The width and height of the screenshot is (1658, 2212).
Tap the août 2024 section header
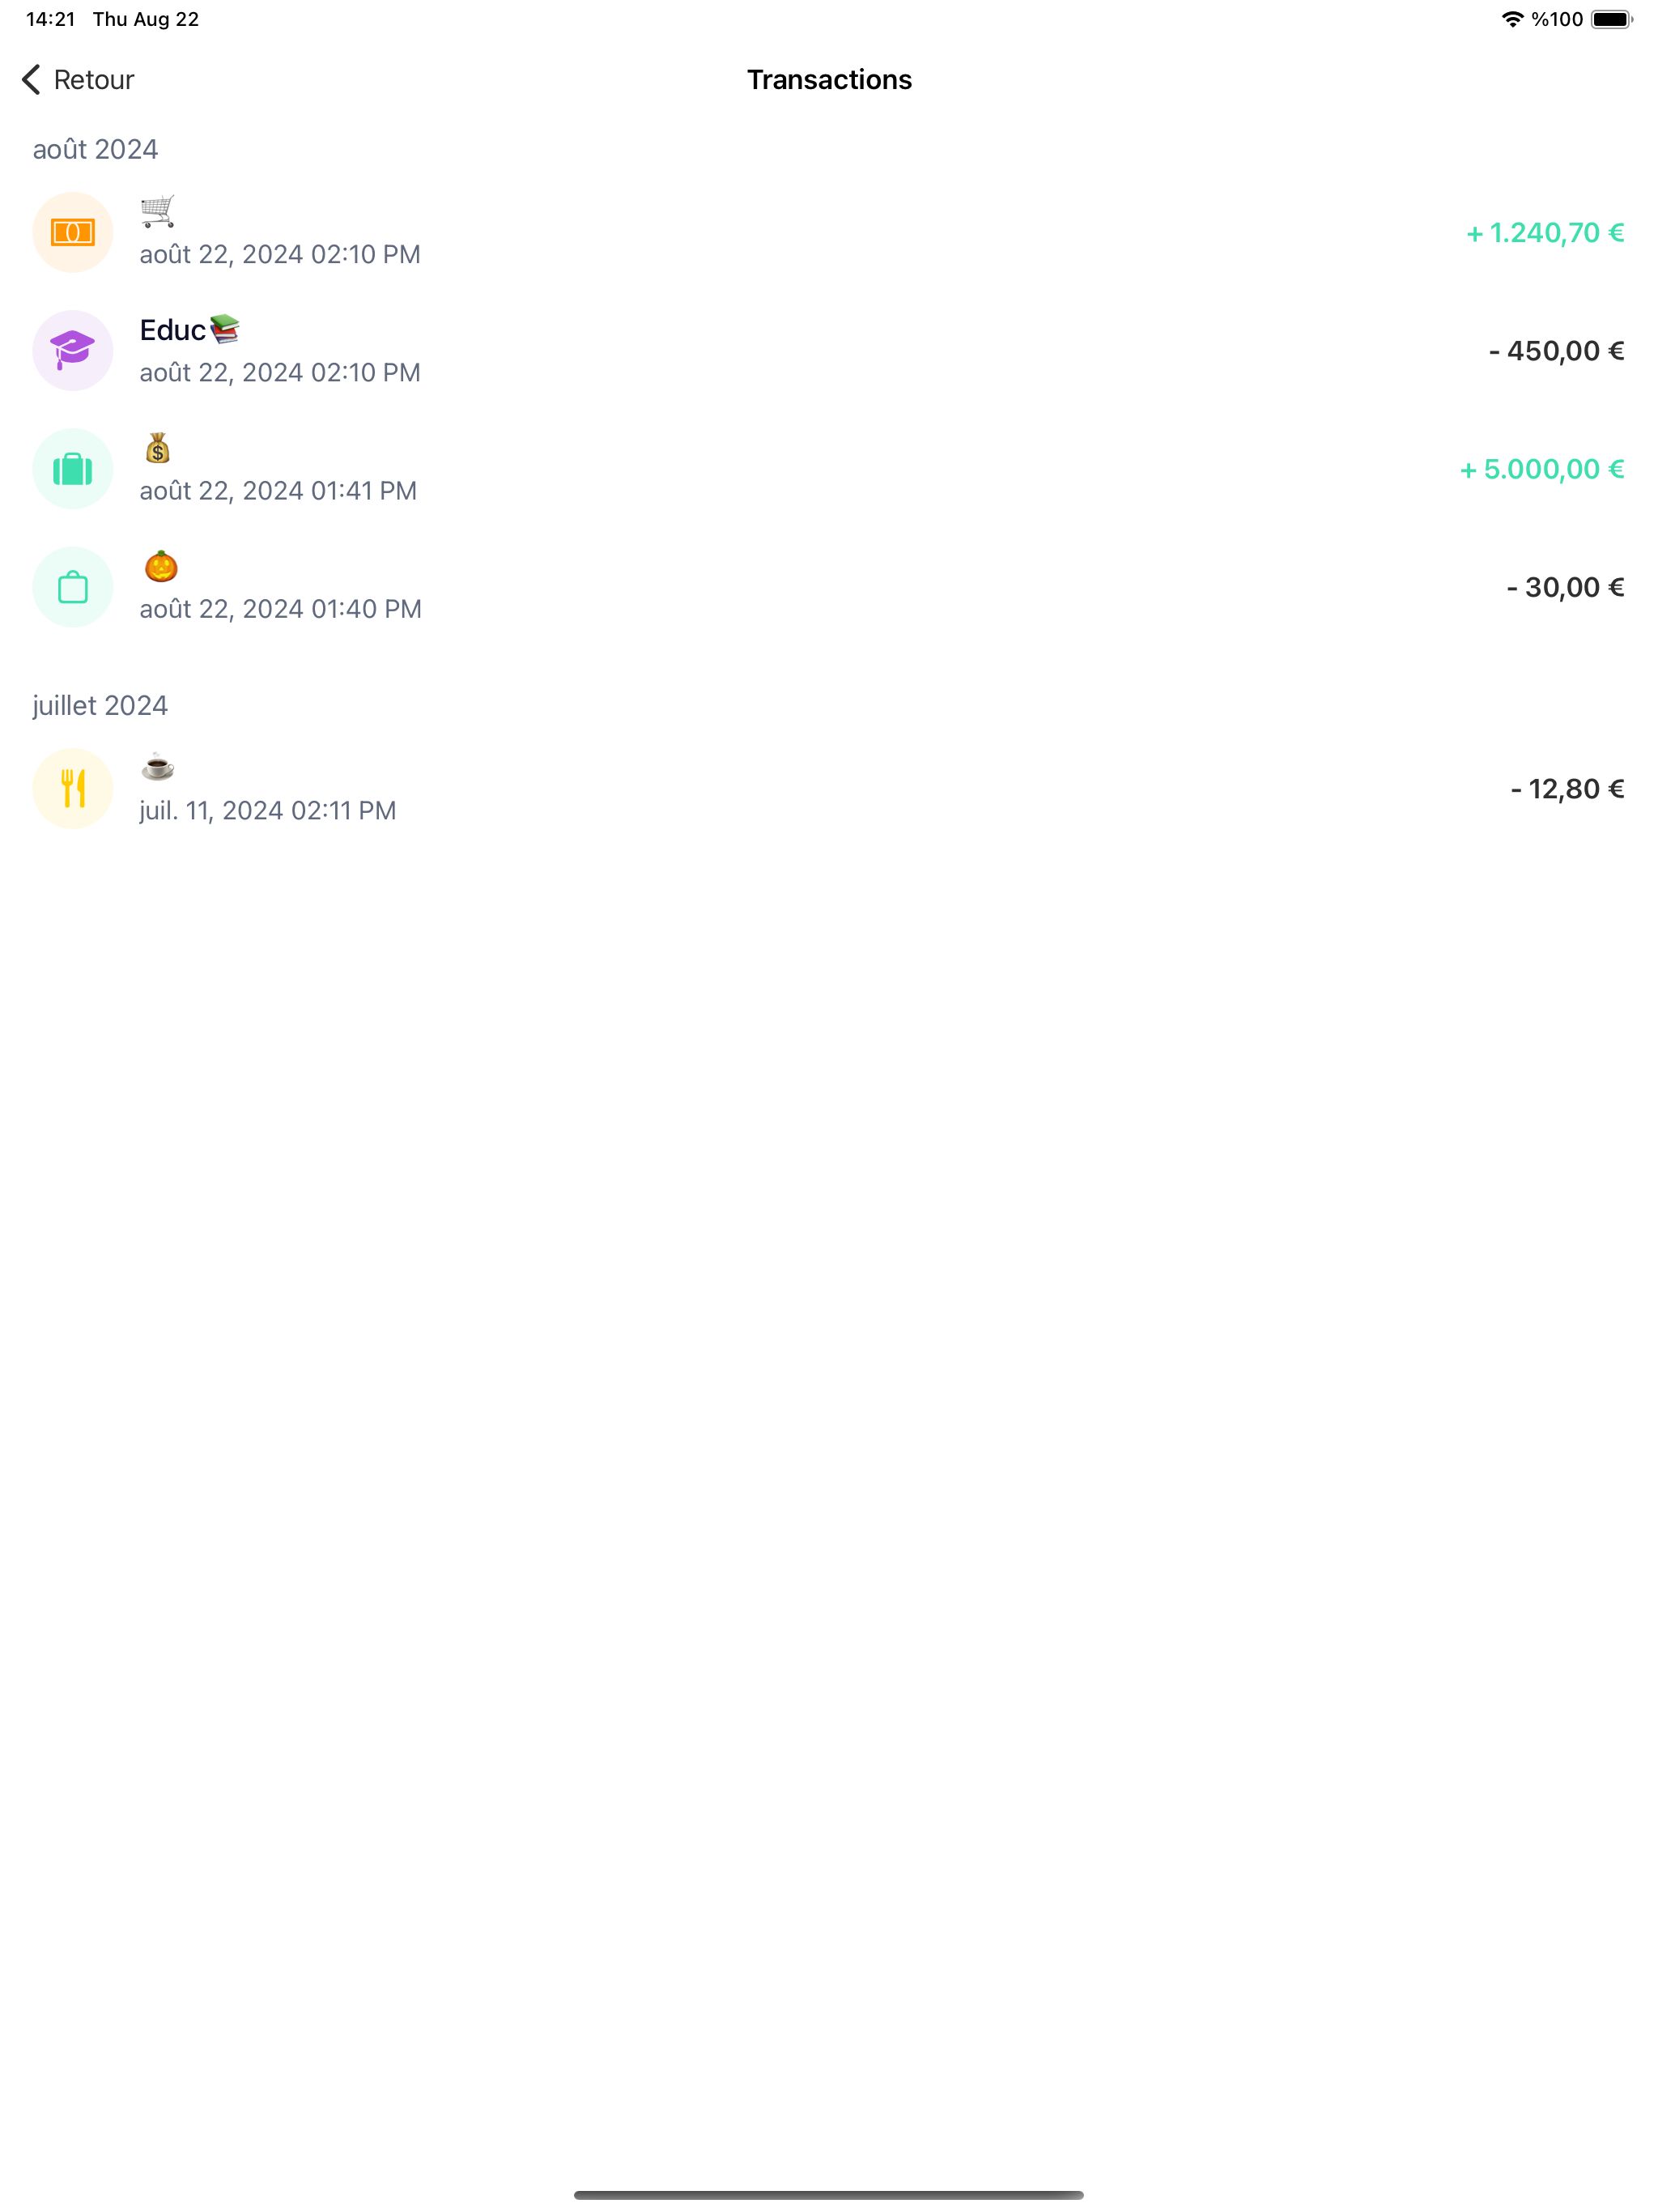point(95,149)
